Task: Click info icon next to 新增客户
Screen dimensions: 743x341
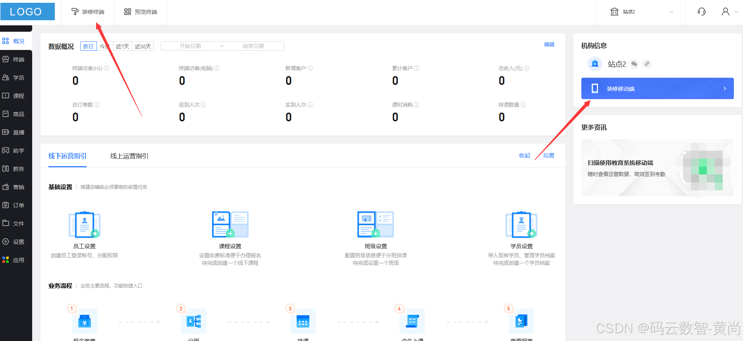Action: click(310, 68)
